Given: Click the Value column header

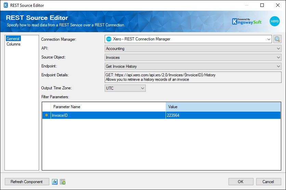Looking at the screenshot, I should point(223,107).
